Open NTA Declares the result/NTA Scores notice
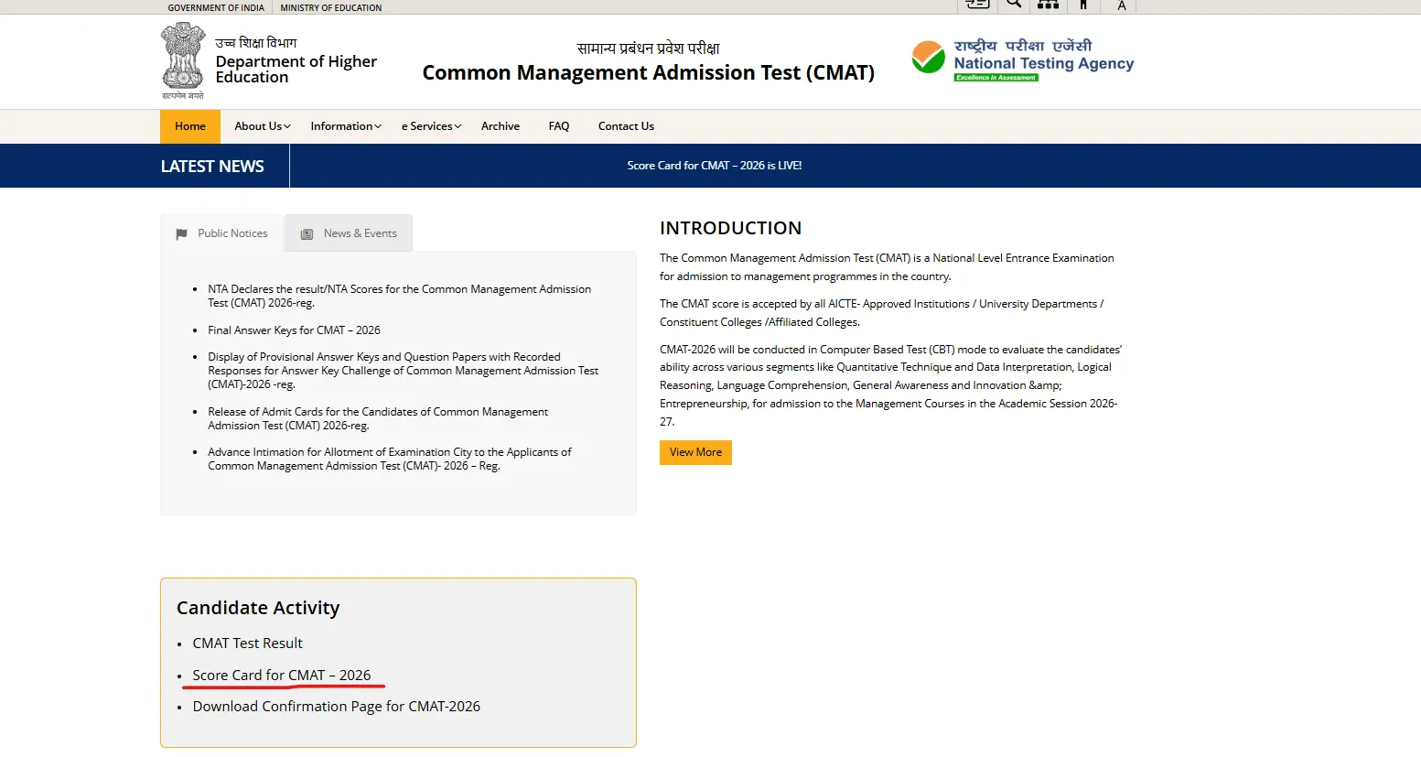This screenshot has height=757, width=1421. (399, 296)
